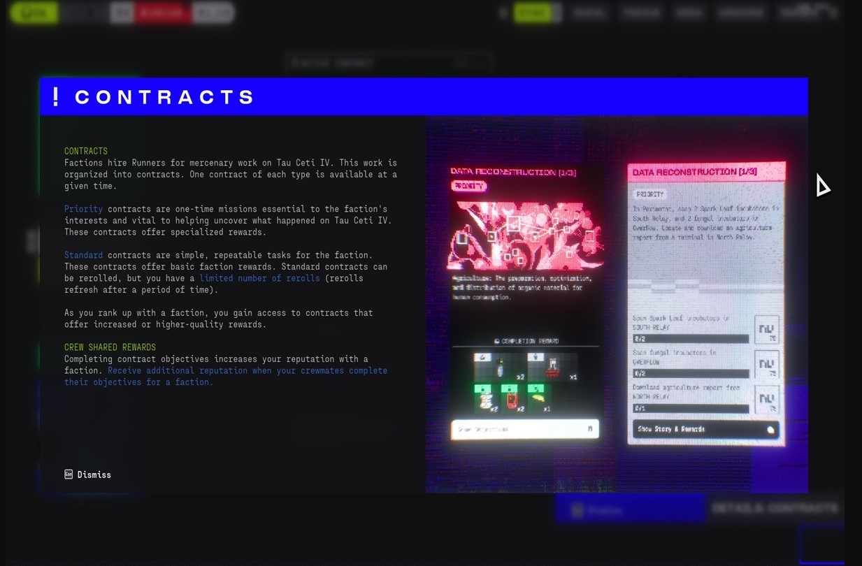Click the exclamation mark icon in Contracts header

[x=56, y=96]
